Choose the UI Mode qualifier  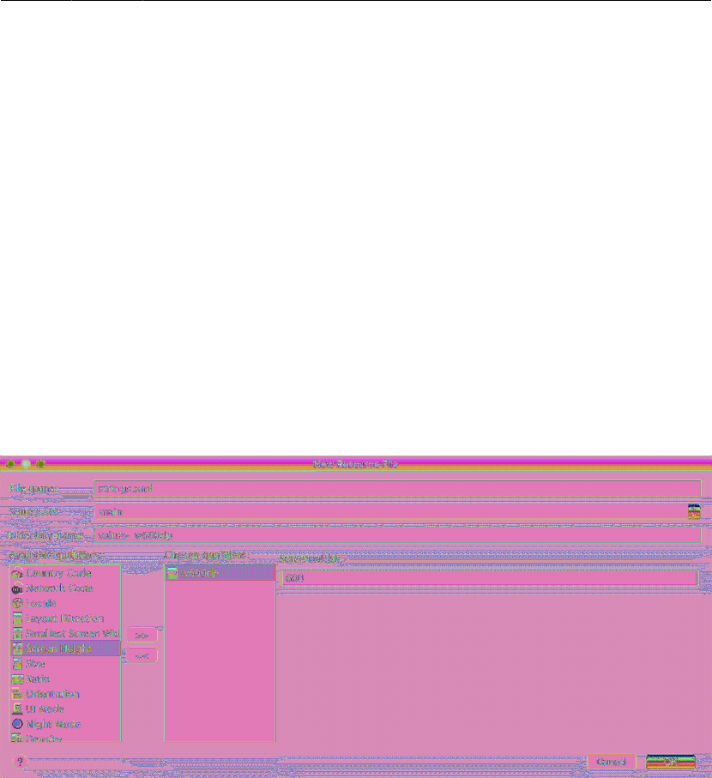(65, 709)
